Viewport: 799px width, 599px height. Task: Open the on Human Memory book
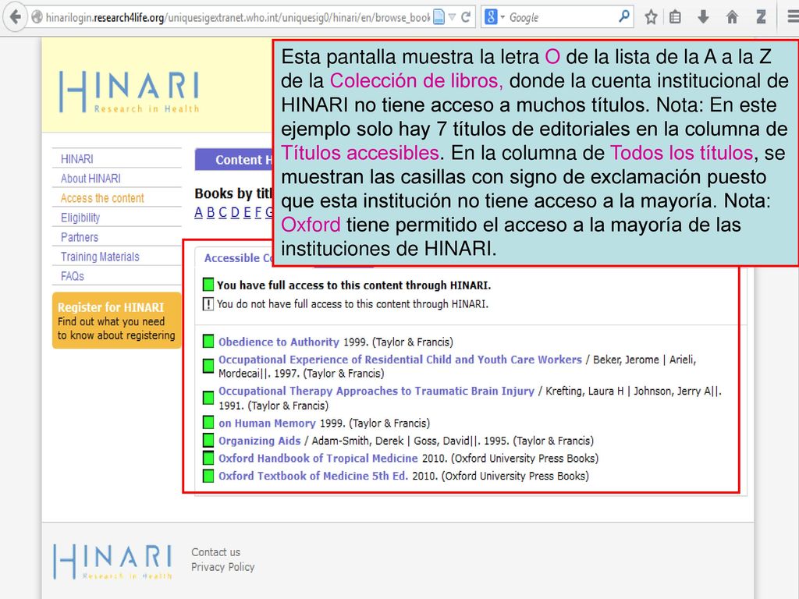pos(267,424)
